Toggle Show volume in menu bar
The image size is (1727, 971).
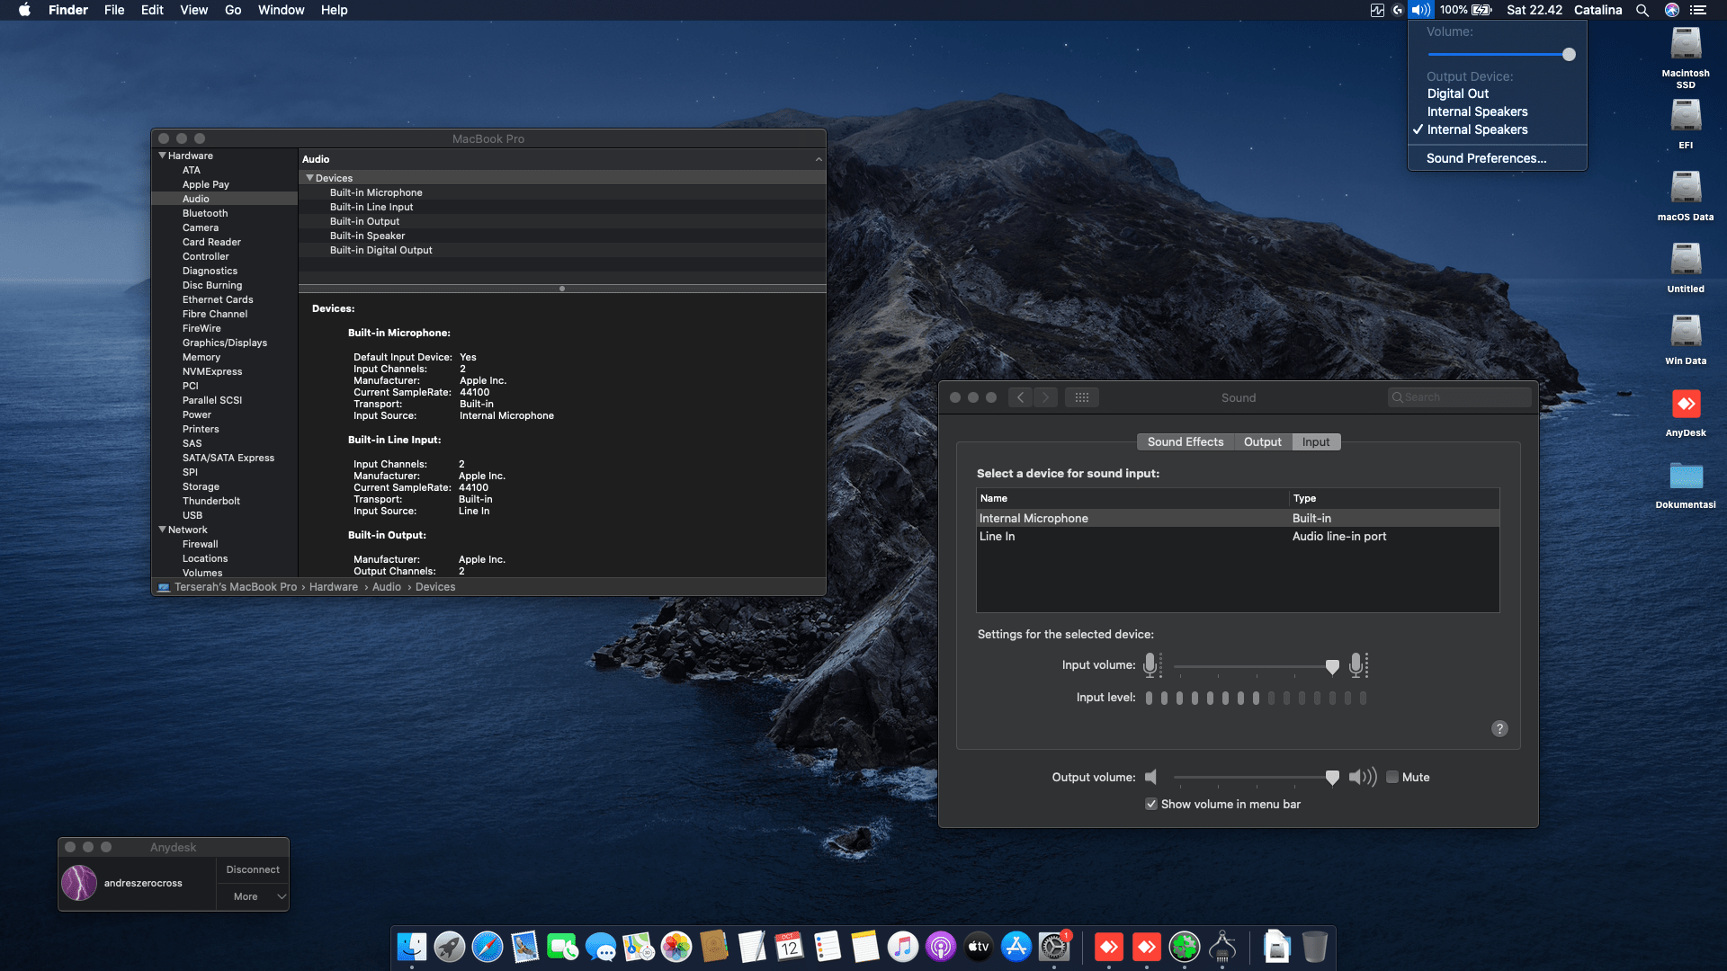[x=1151, y=804]
